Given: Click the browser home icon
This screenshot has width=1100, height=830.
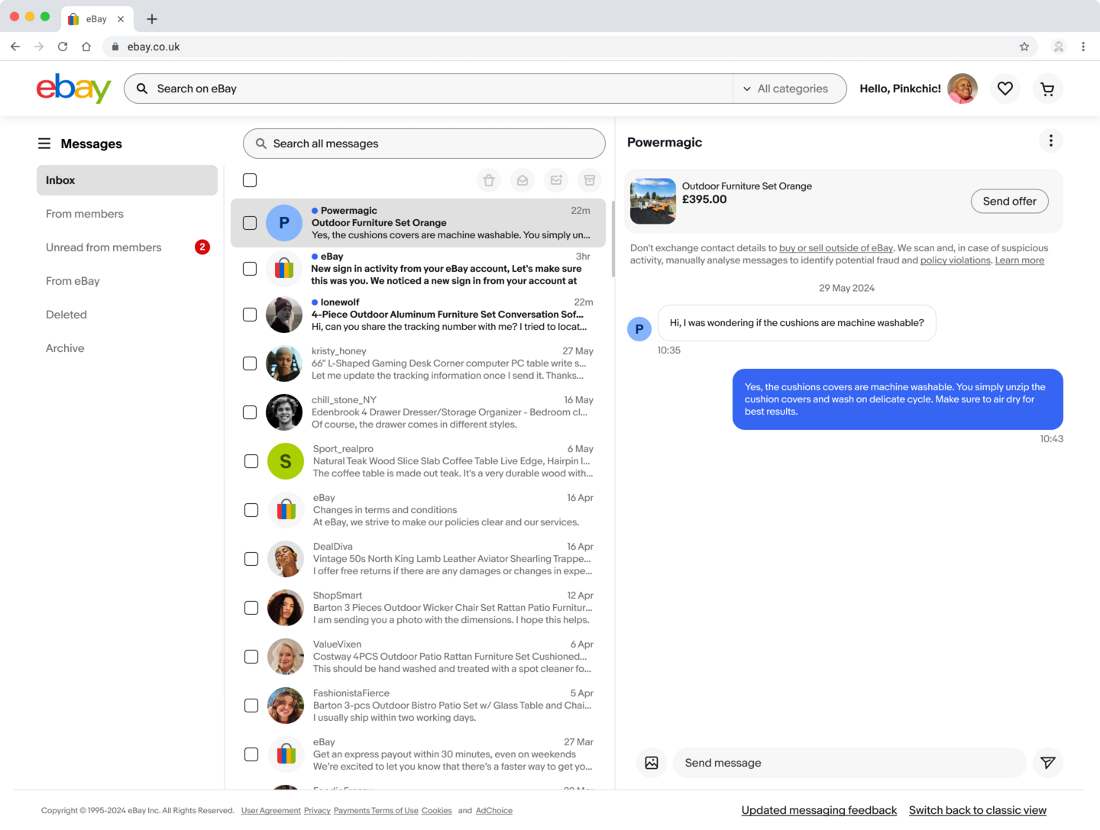Looking at the screenshot, I should (86, 47).
